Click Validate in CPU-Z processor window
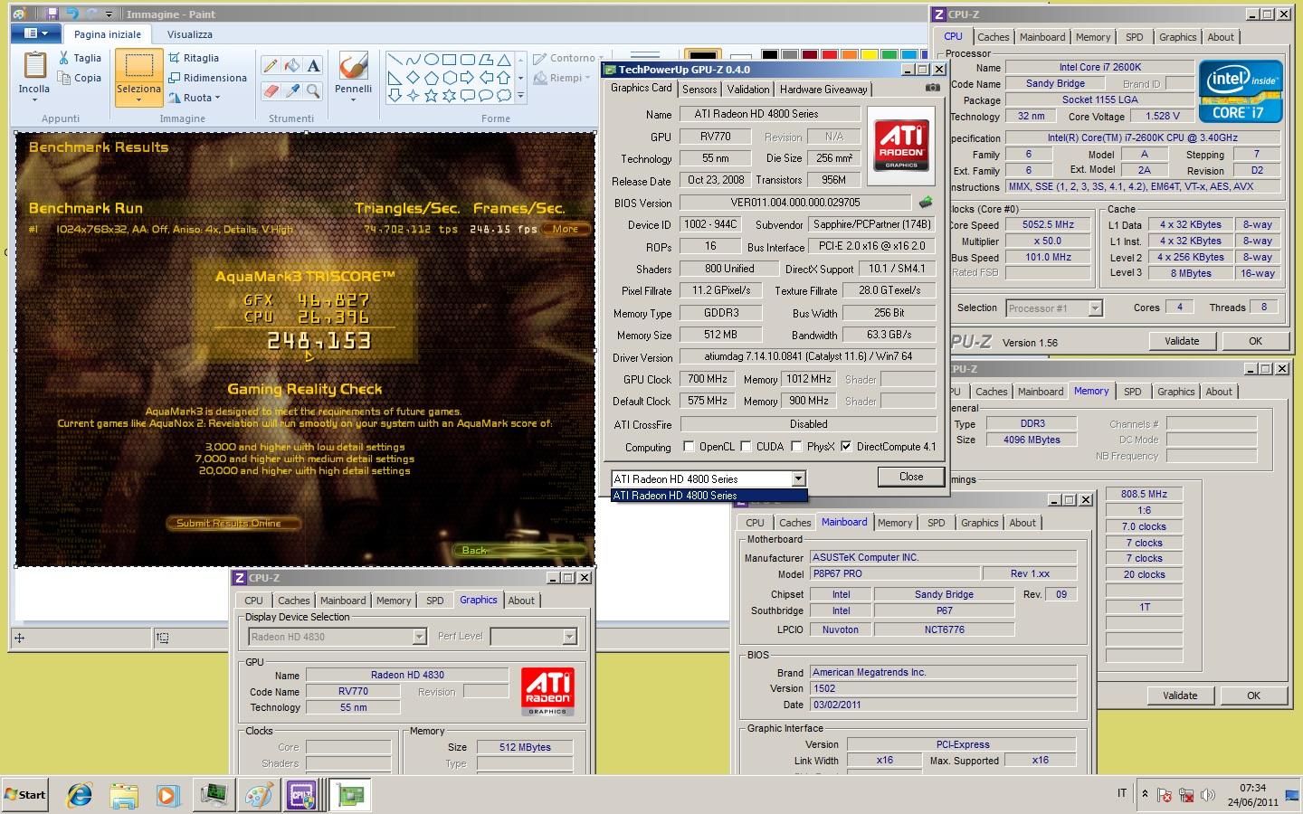Image resolution: width=1303 pixels, height=814 pixels. (1182, 341)
